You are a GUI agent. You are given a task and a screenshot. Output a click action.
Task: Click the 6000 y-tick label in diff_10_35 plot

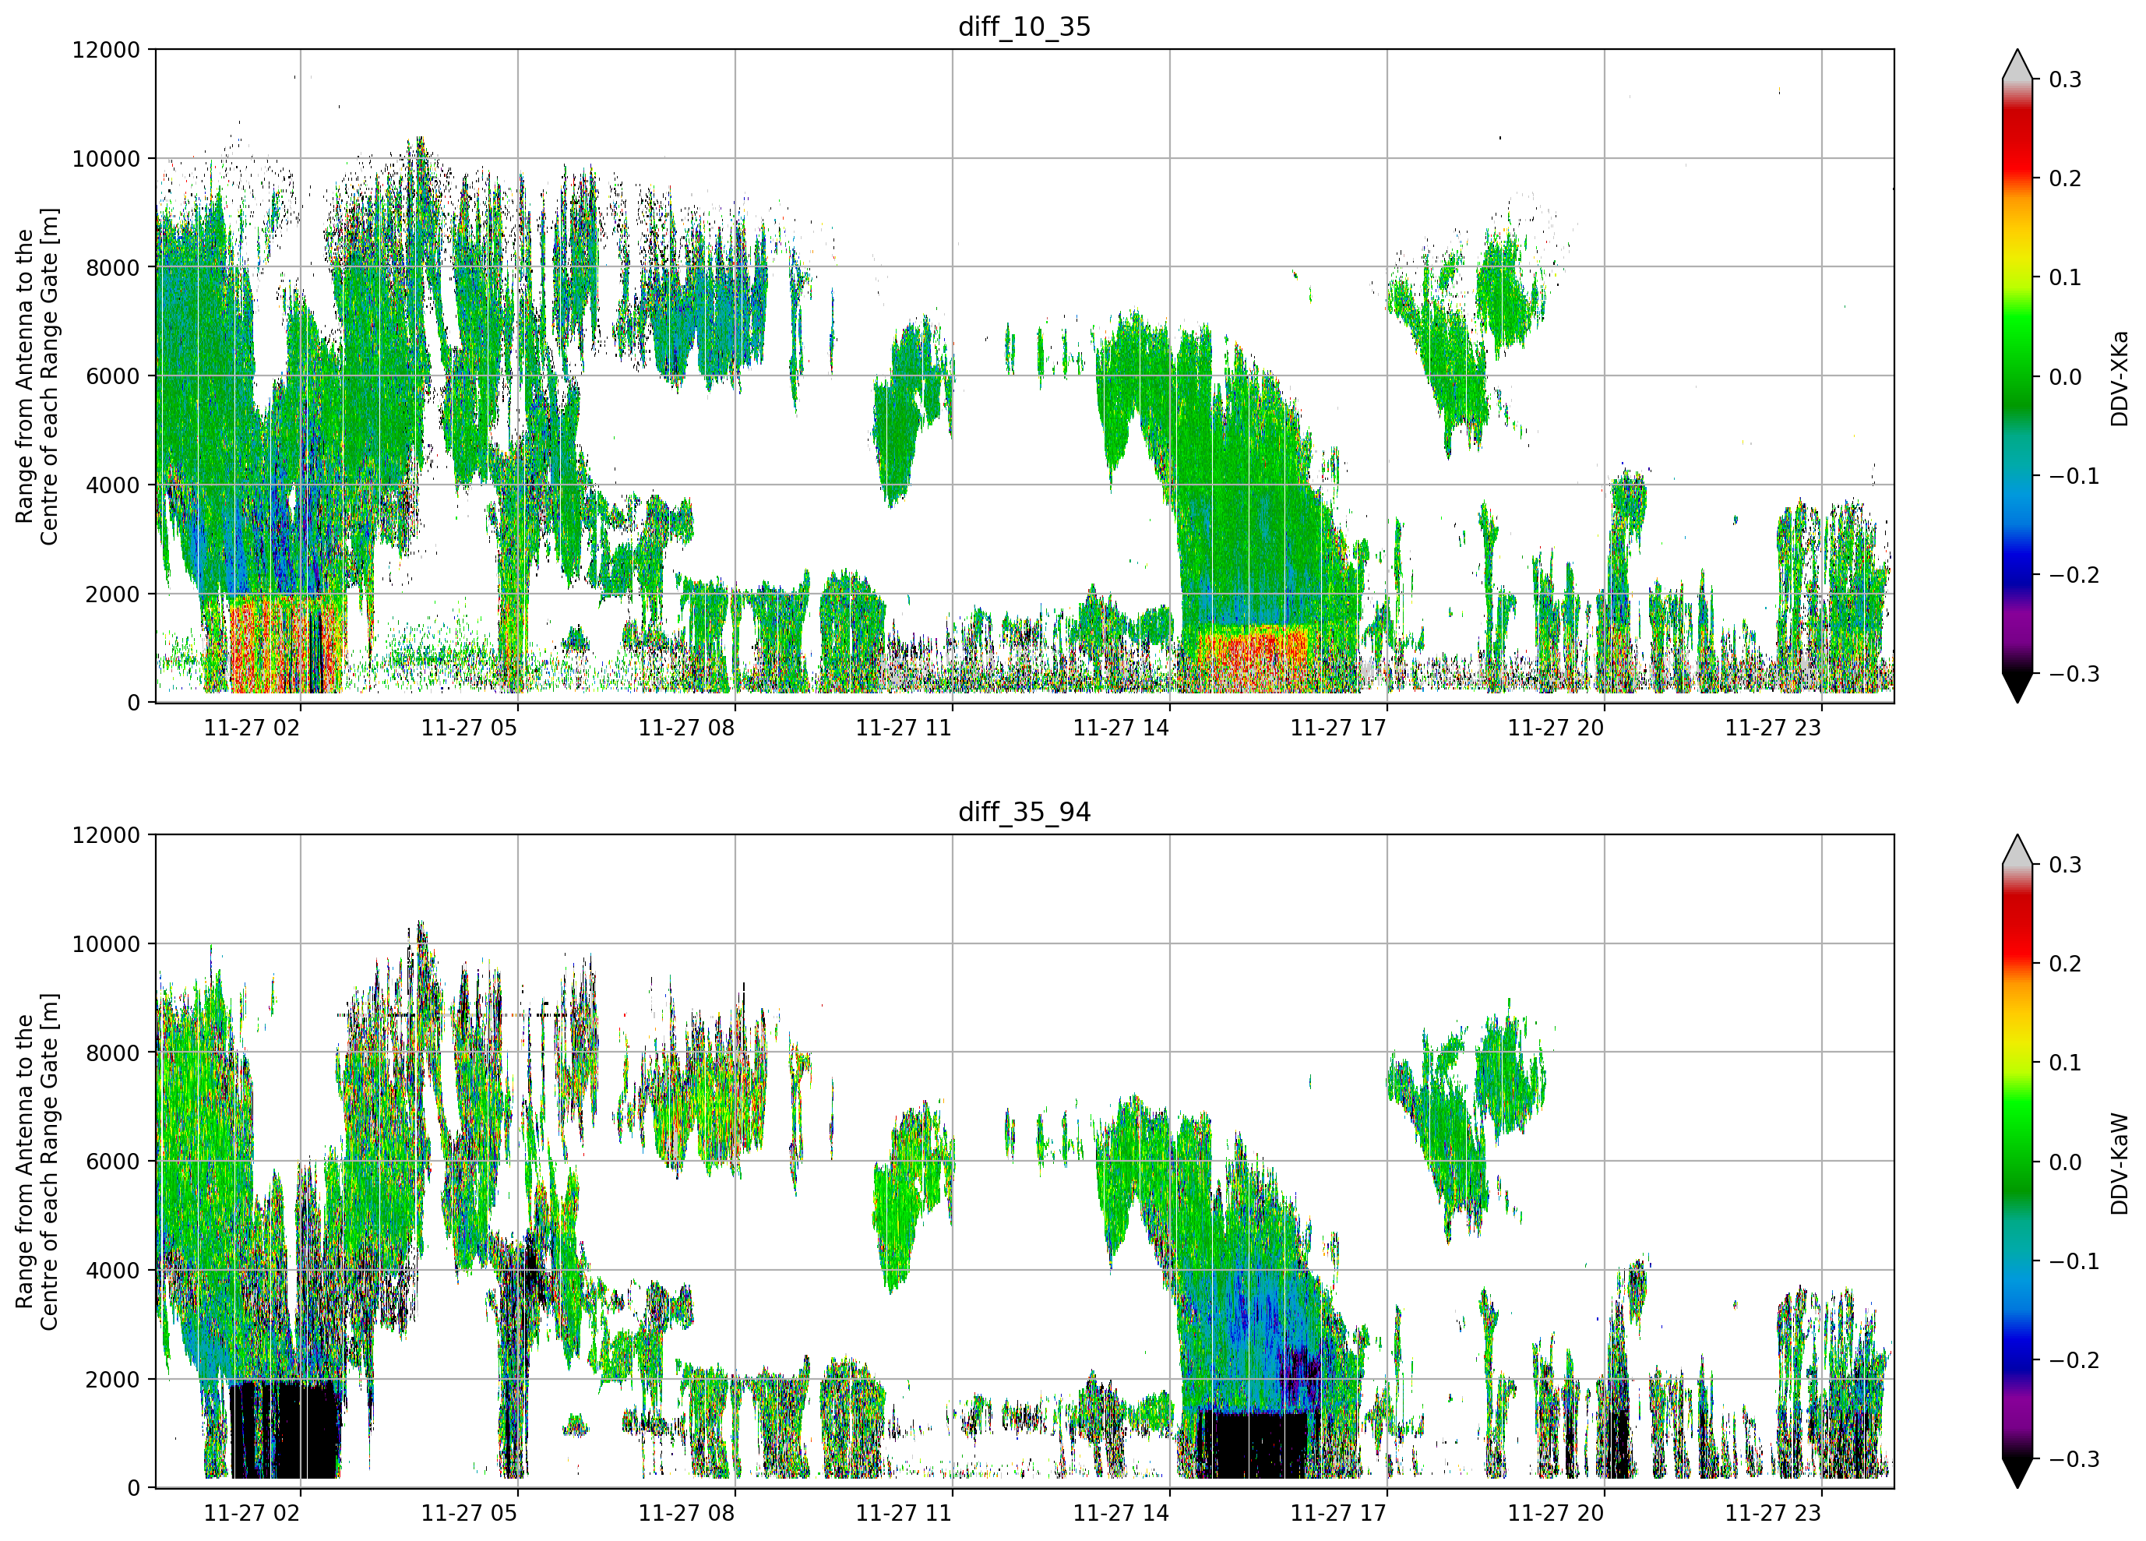(113, 376)
